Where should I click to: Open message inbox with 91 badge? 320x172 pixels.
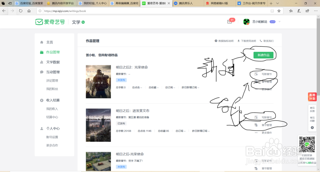point(230,22)
